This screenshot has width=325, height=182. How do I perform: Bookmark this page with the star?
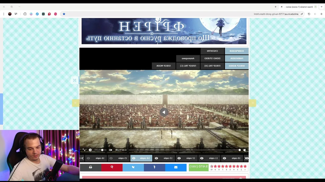(x=64, y=14)
